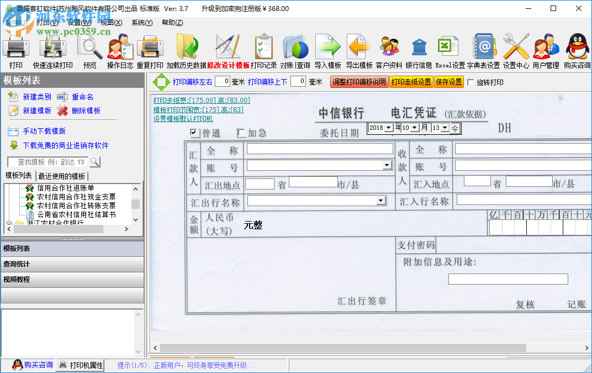
Task: Click the 打印机属性 status bar button
Action: [81, 365]
